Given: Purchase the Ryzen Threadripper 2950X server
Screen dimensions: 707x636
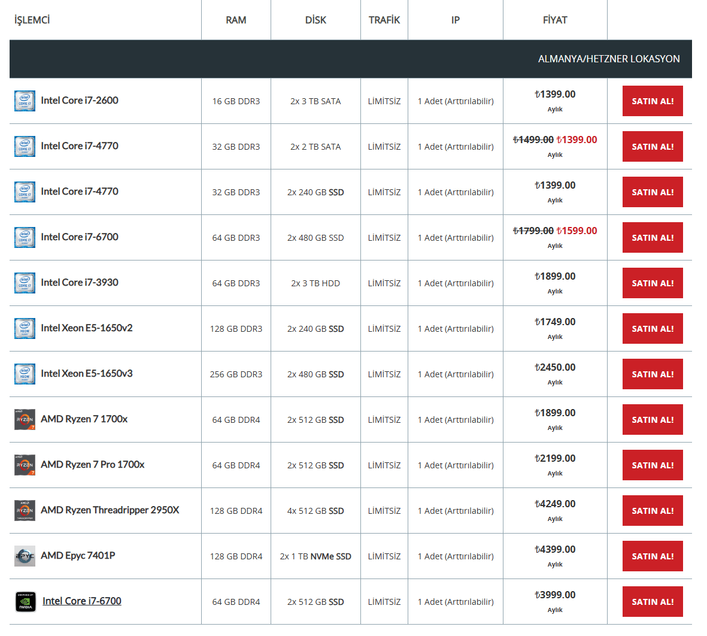Looking at the screenshot, I should pos(653,511).
